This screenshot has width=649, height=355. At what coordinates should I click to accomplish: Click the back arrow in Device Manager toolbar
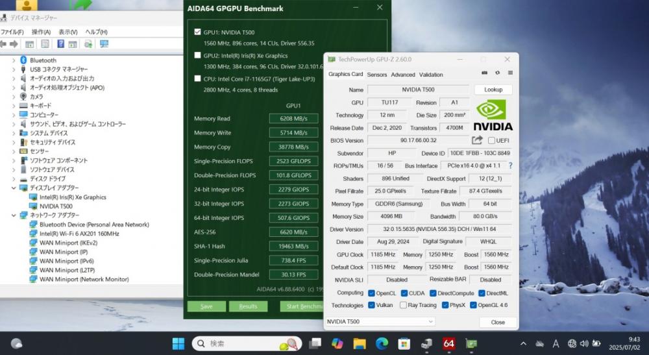pos(3,44)
